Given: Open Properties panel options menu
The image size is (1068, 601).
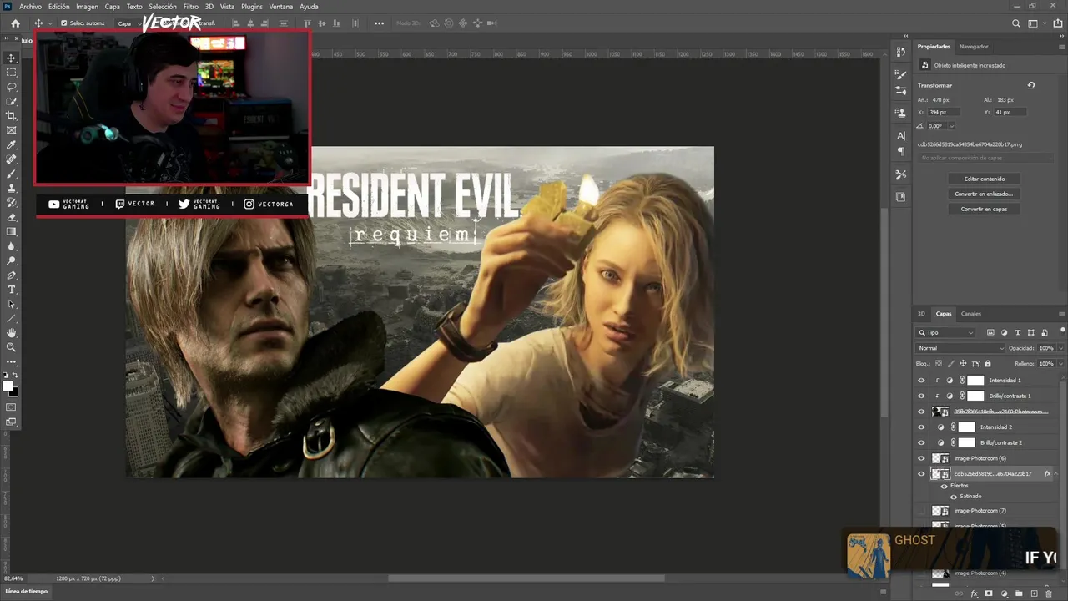Looking at the screenshot, I should [1061, 47].
